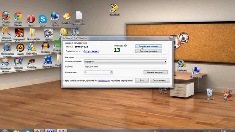The image size is (235, 132).
Task: Open the Корзина recycle bin
Action: click(x=209, y=93)
